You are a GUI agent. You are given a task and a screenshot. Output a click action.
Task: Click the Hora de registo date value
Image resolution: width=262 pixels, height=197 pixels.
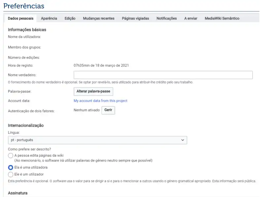click(x=101, y=65)
